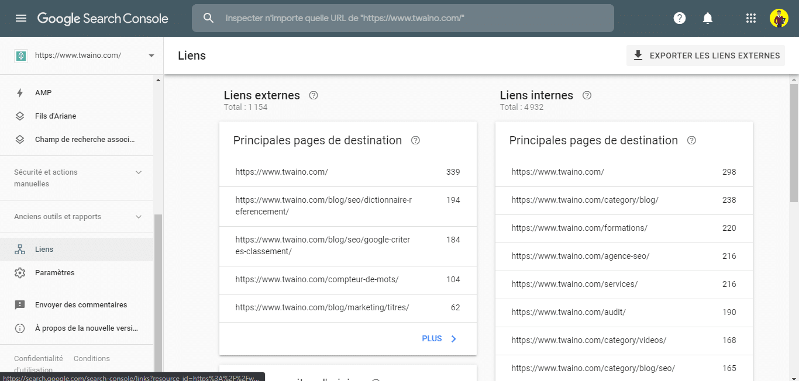Select internal row category/blog/seo/

click(624, 368)
